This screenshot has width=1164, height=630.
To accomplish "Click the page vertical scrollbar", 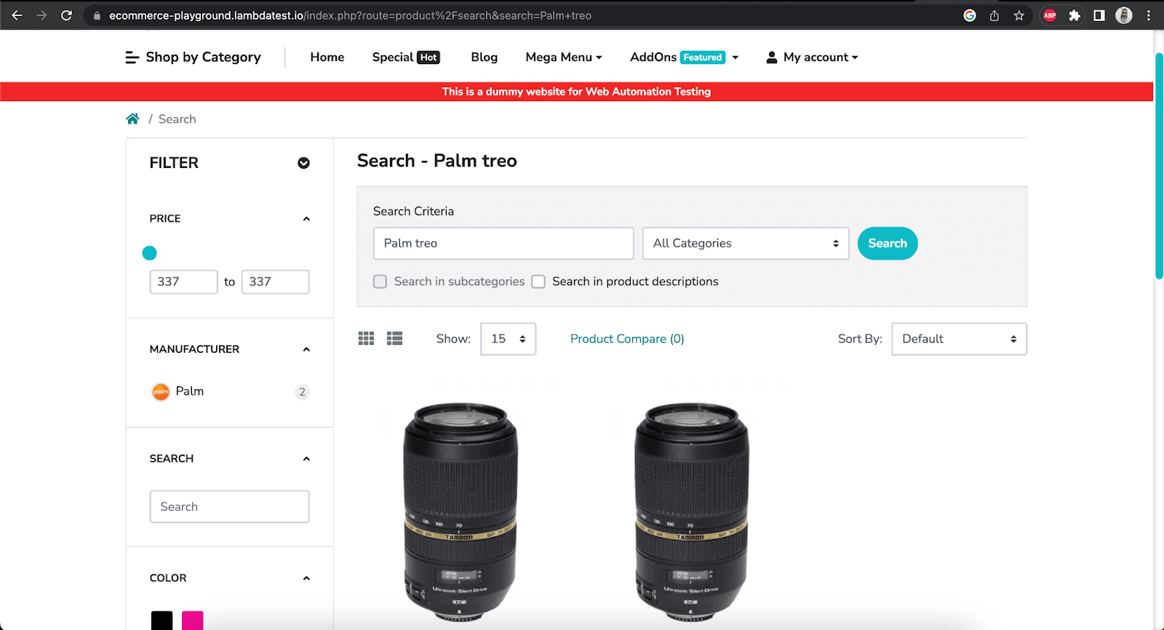I will click(x=1159, y=166).
